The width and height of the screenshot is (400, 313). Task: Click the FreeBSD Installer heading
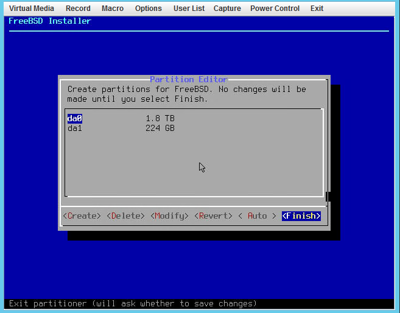click(50, 21)
